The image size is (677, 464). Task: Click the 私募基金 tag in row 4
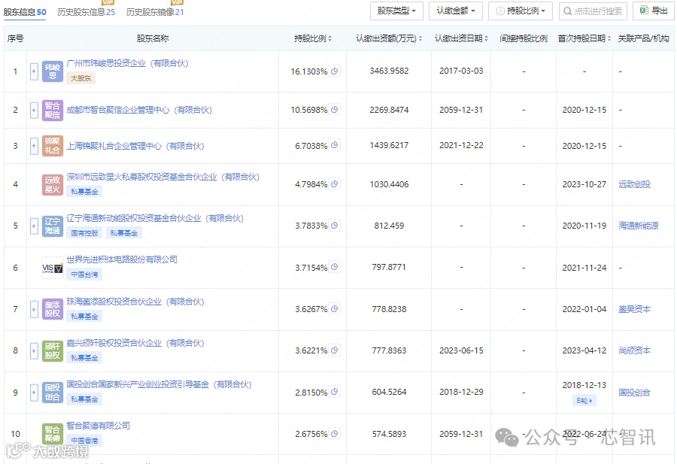pos(84,192)
